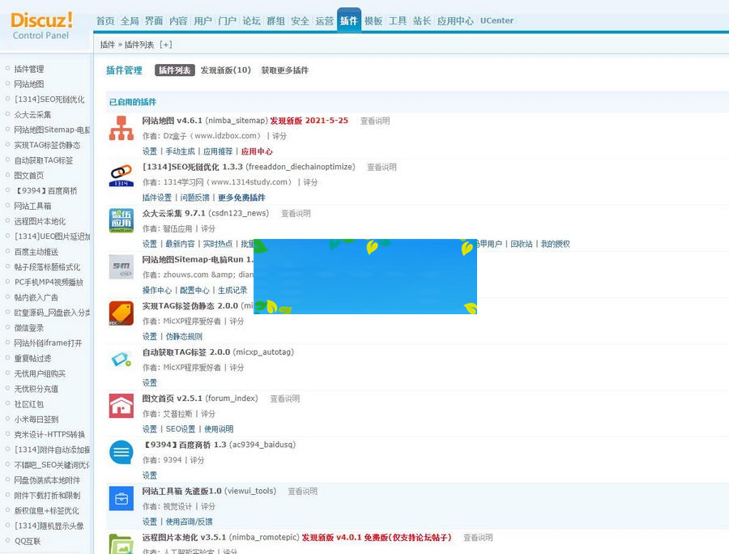Click the orange 实现TAG标签伪静态 tag icon
Screen dimensions: 729x554
[120, 314]
